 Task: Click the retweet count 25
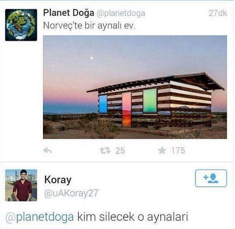click(120, 151)
